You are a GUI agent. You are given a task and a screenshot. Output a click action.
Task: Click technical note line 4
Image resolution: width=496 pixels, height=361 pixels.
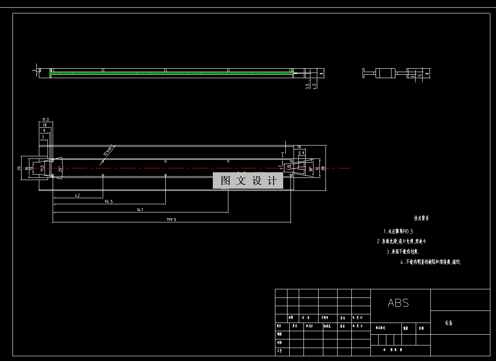[430, 262]
